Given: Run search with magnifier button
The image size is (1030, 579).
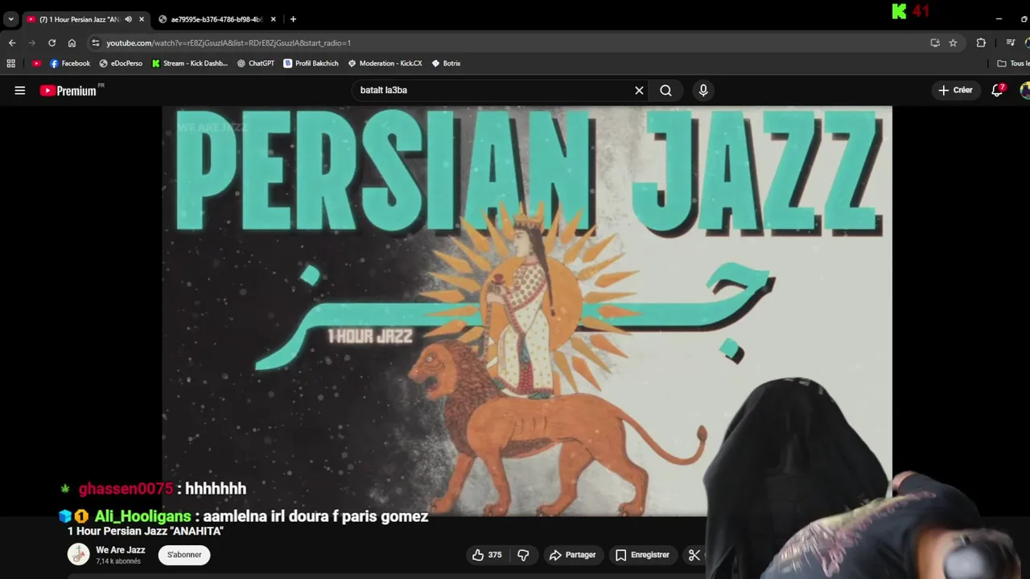Looking at the screenshot, I should [x=665, y=90].
